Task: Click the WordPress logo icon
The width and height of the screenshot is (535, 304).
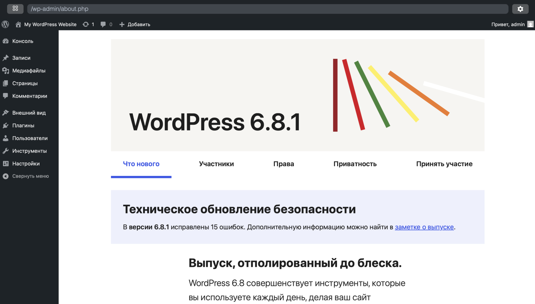Action: (x=5, y=24)
